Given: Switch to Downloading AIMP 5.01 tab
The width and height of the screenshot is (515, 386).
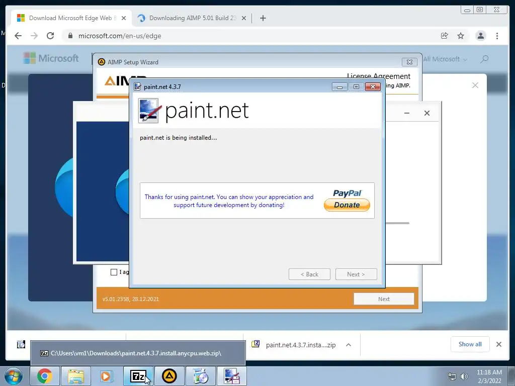Looking at the screenshot, I should pyautogui.click(x=192, y=18).
